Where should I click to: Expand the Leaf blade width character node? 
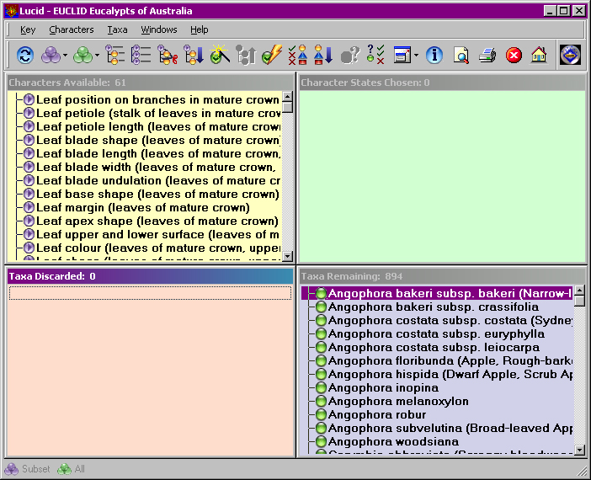[29, 167]
